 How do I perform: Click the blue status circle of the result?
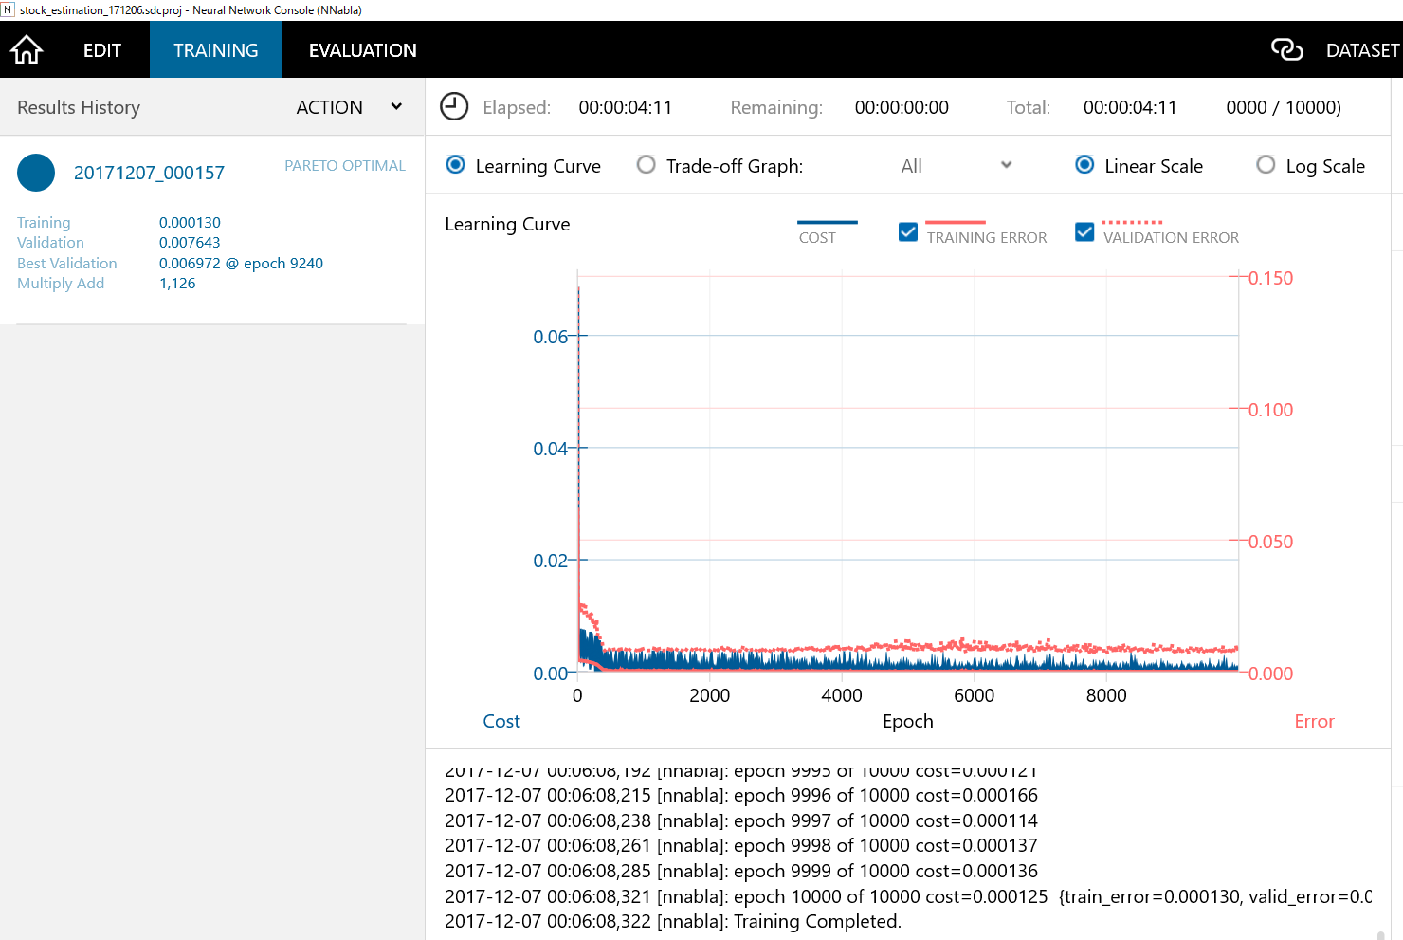point(35,173)
